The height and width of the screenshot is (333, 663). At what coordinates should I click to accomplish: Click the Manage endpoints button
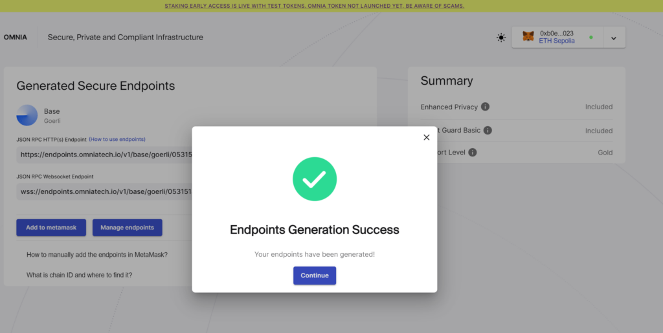pos(128,228)
